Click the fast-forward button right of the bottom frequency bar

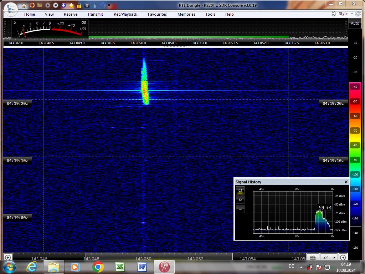343,257
